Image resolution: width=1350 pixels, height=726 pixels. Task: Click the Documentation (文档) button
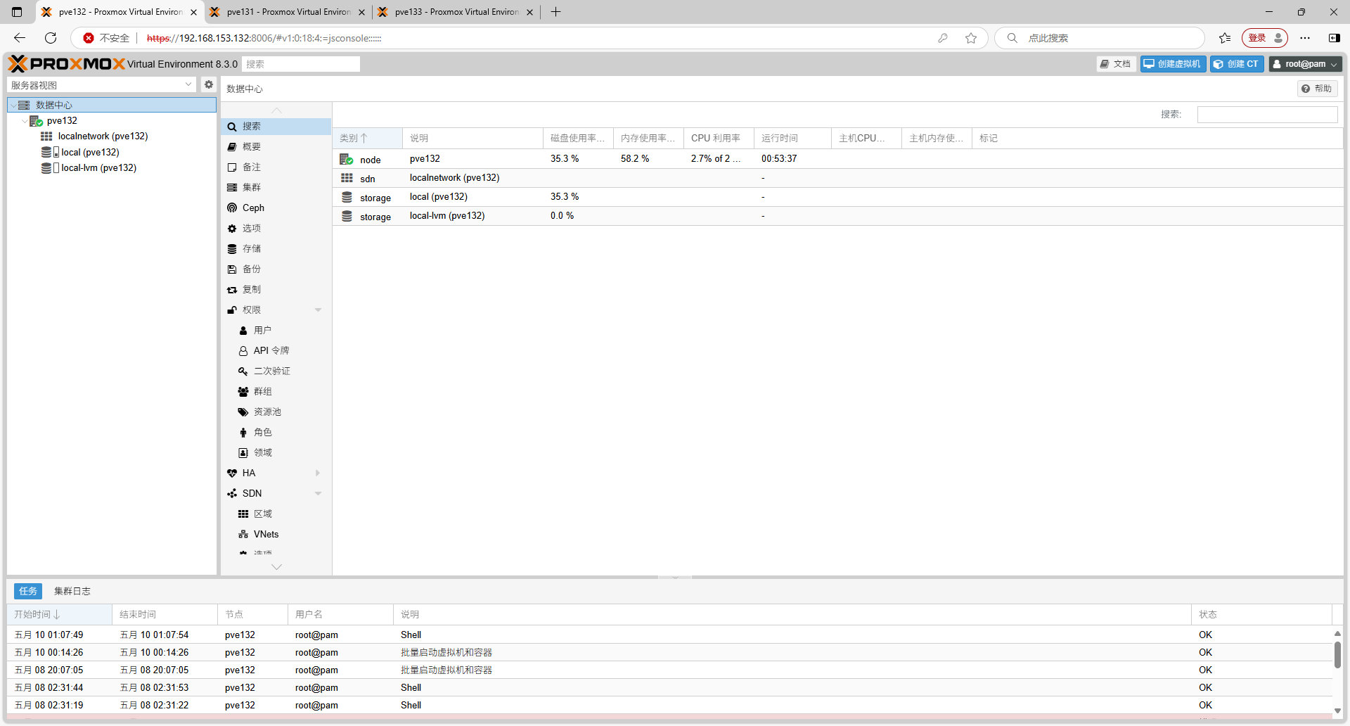(x=1117, y=64)
